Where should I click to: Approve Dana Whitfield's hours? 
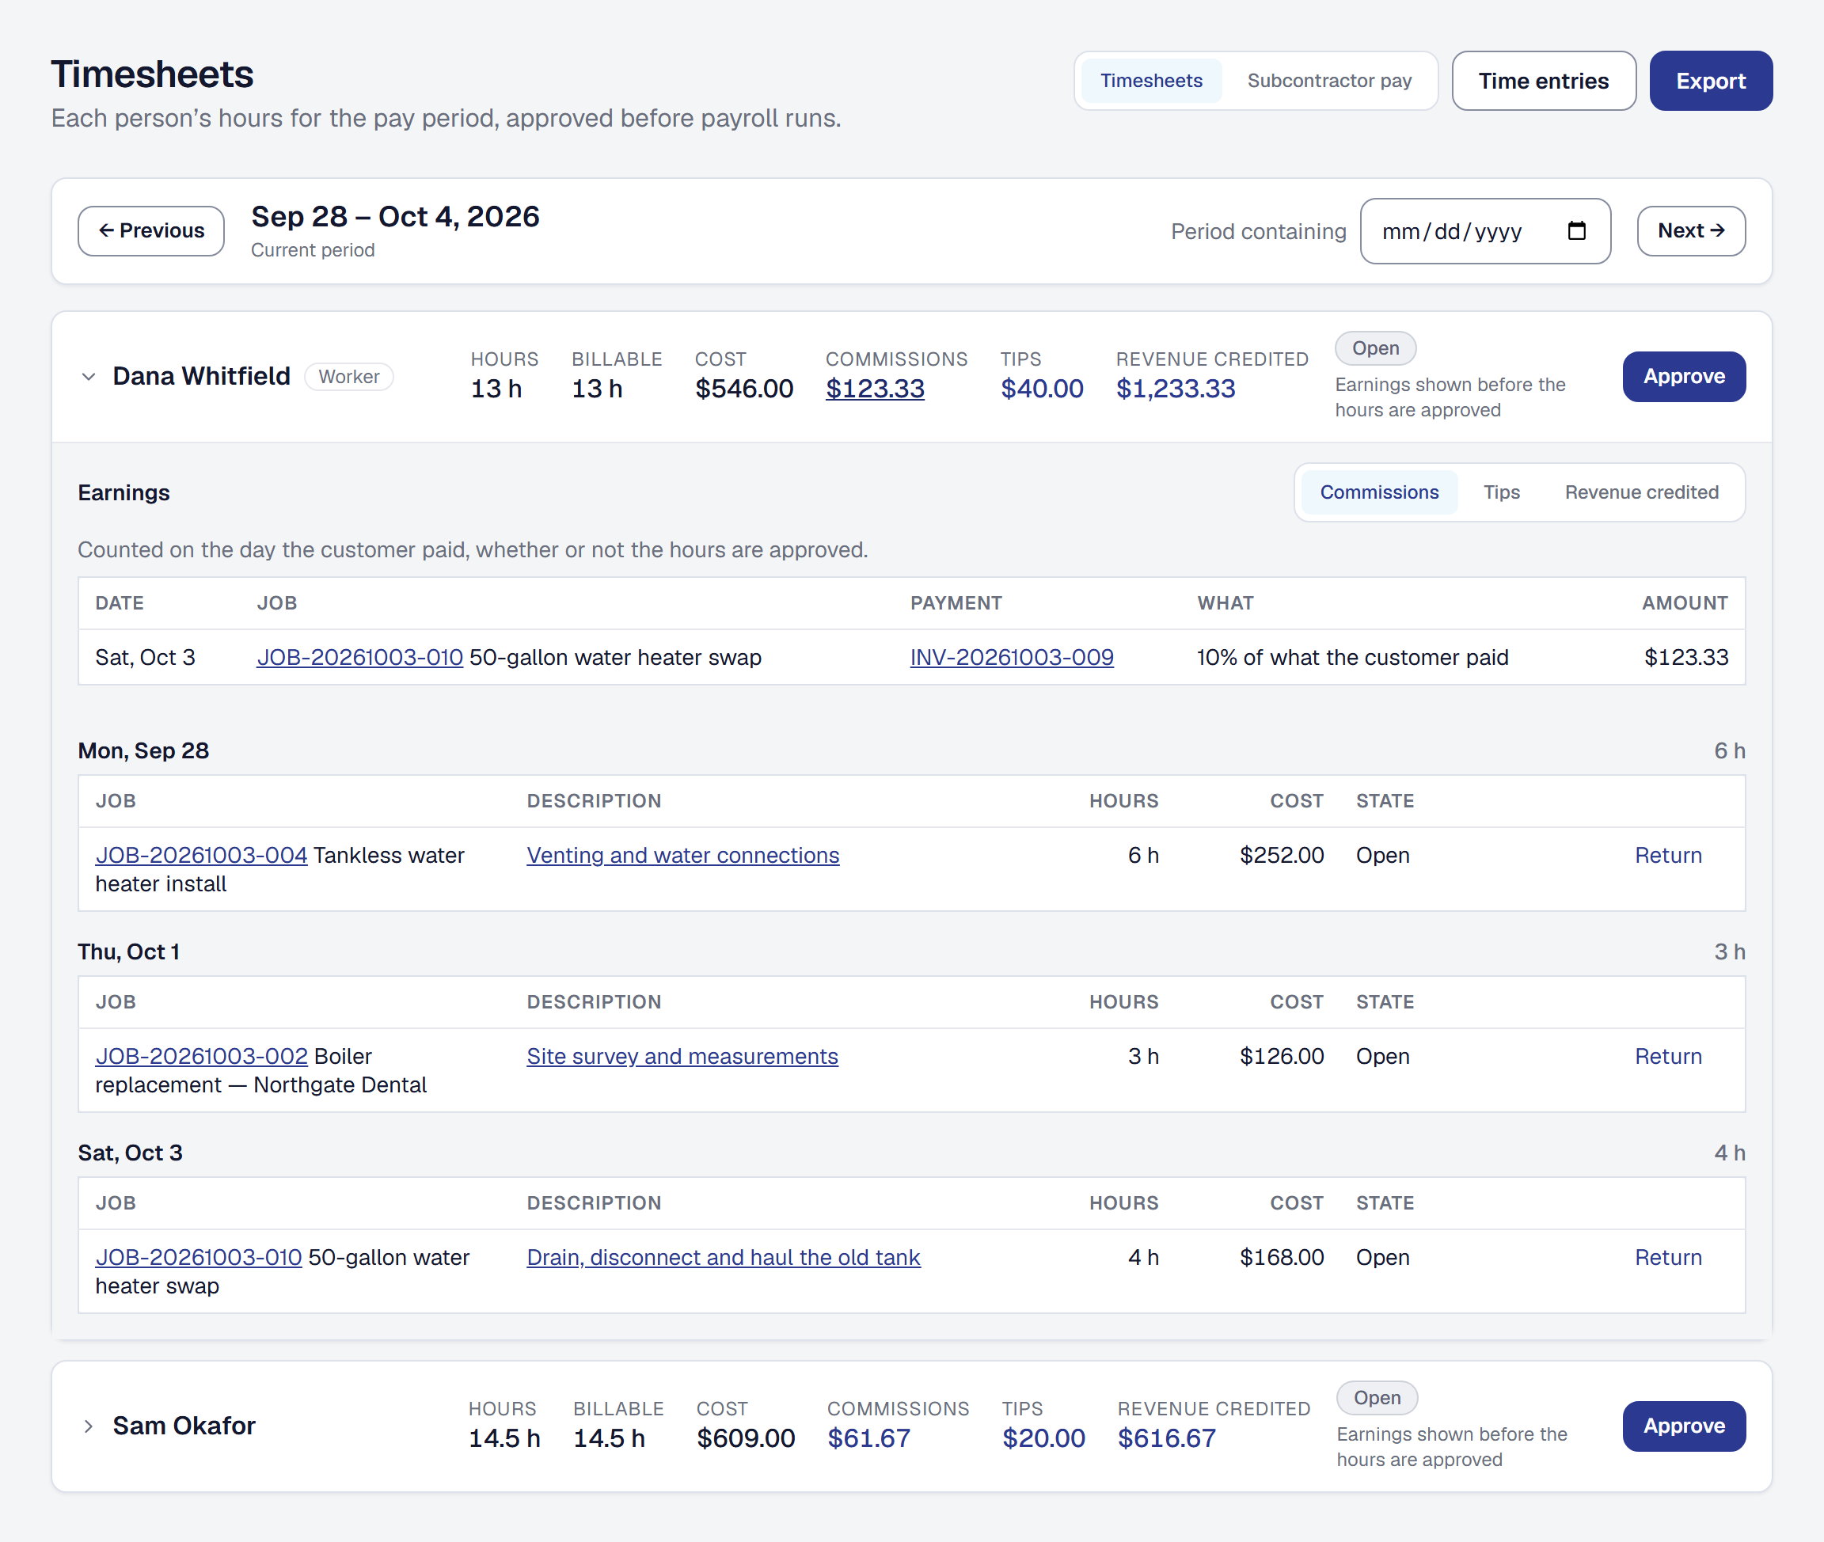(x=1684, y=377)
